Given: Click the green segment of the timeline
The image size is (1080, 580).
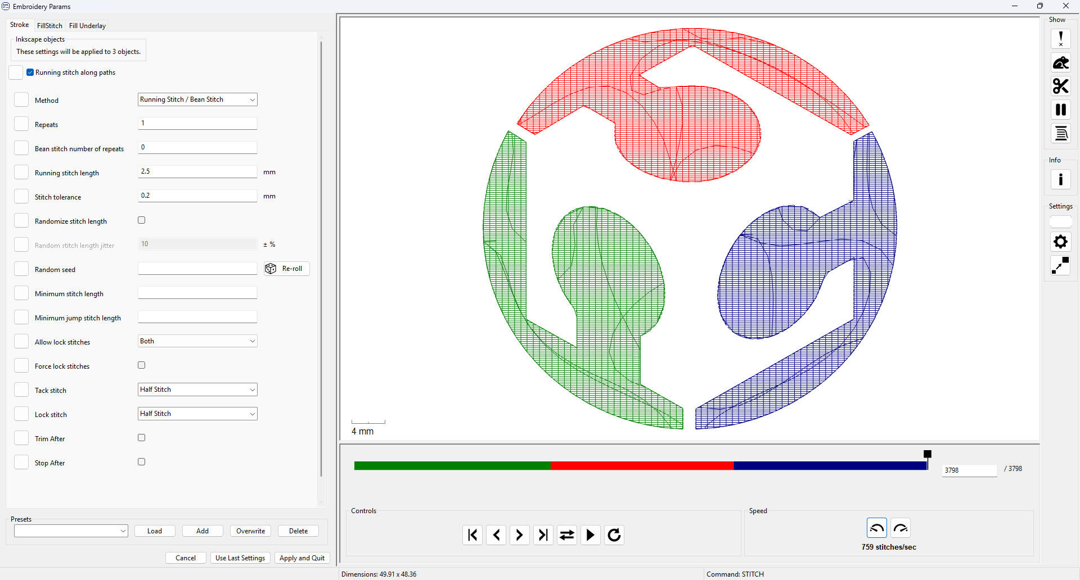Looking at the screenshot, I should (452, 466).
